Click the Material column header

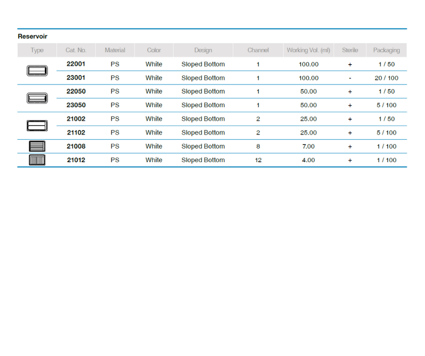click(x=115, y=50)
